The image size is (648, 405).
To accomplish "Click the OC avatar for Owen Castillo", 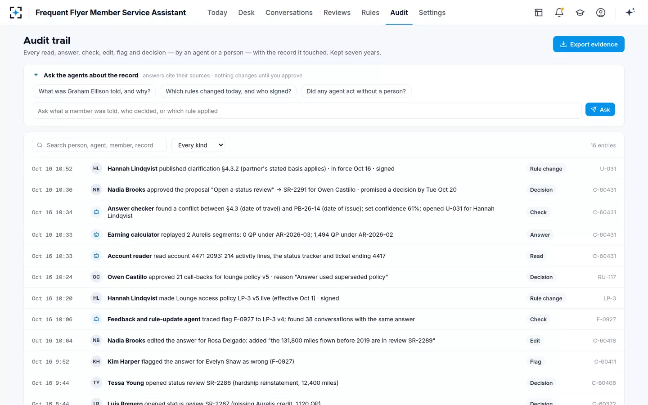I will pos(96,277).
